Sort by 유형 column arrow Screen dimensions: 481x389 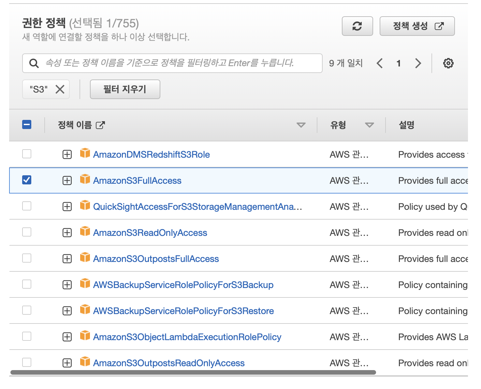370,125
